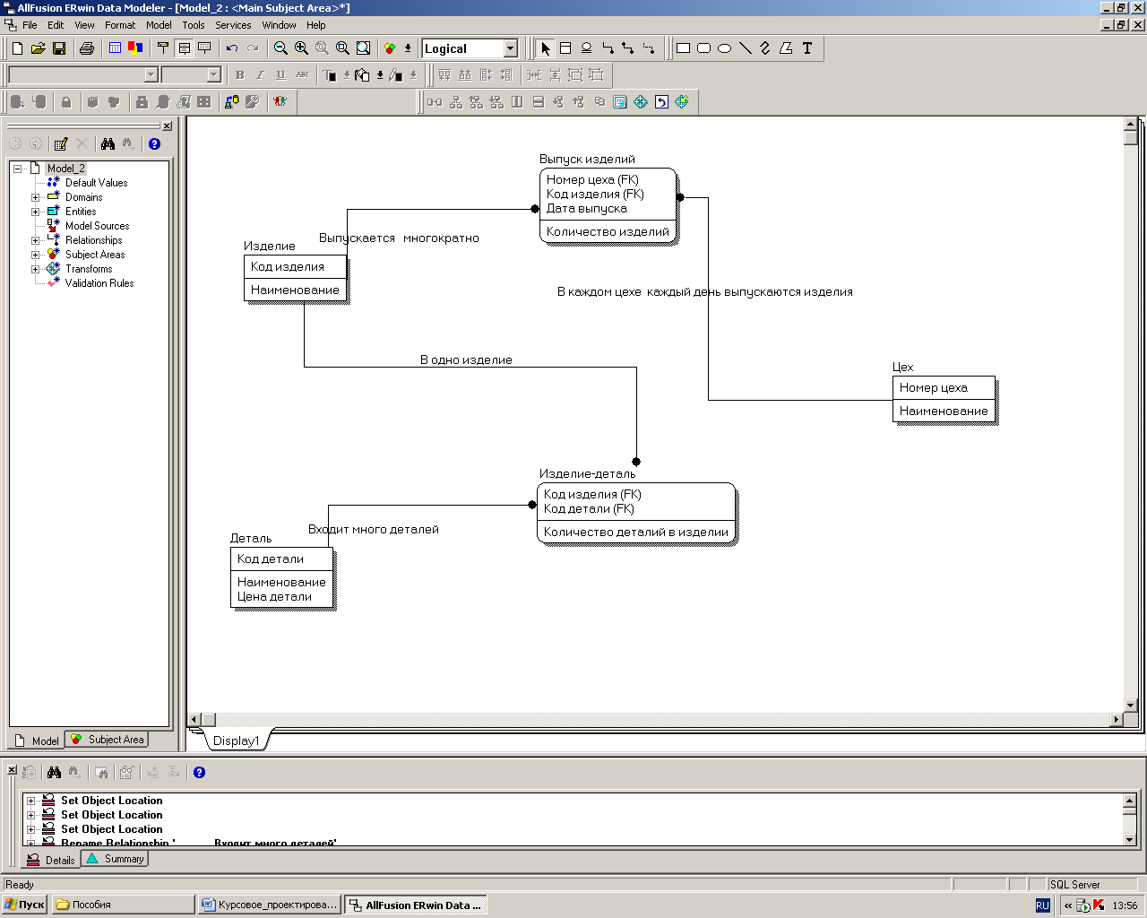Pick the identifying relationship tool
The width and height of the screenshot is (1147, 918).
608,48
